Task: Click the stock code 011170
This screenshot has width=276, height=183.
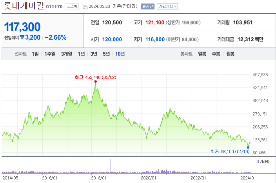Action: [54, 7]
